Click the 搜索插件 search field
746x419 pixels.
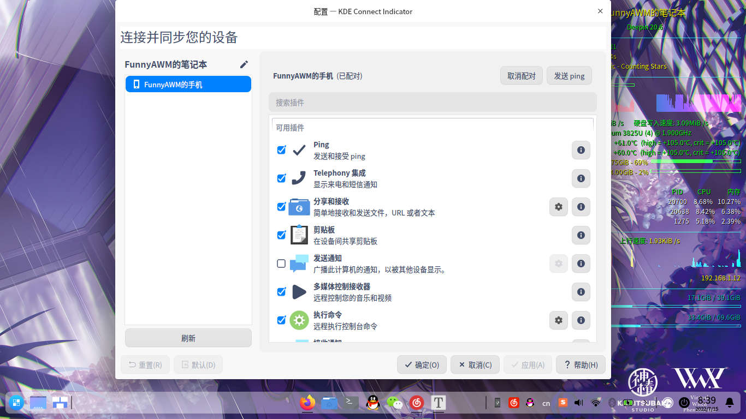pyautogui.click(x=432, y=102)
